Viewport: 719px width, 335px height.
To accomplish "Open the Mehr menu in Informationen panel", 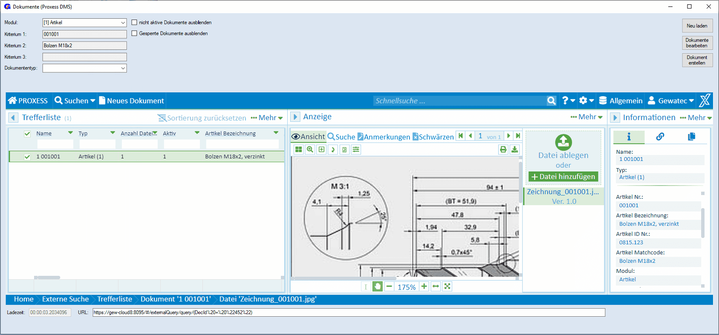I will [696, 117].
